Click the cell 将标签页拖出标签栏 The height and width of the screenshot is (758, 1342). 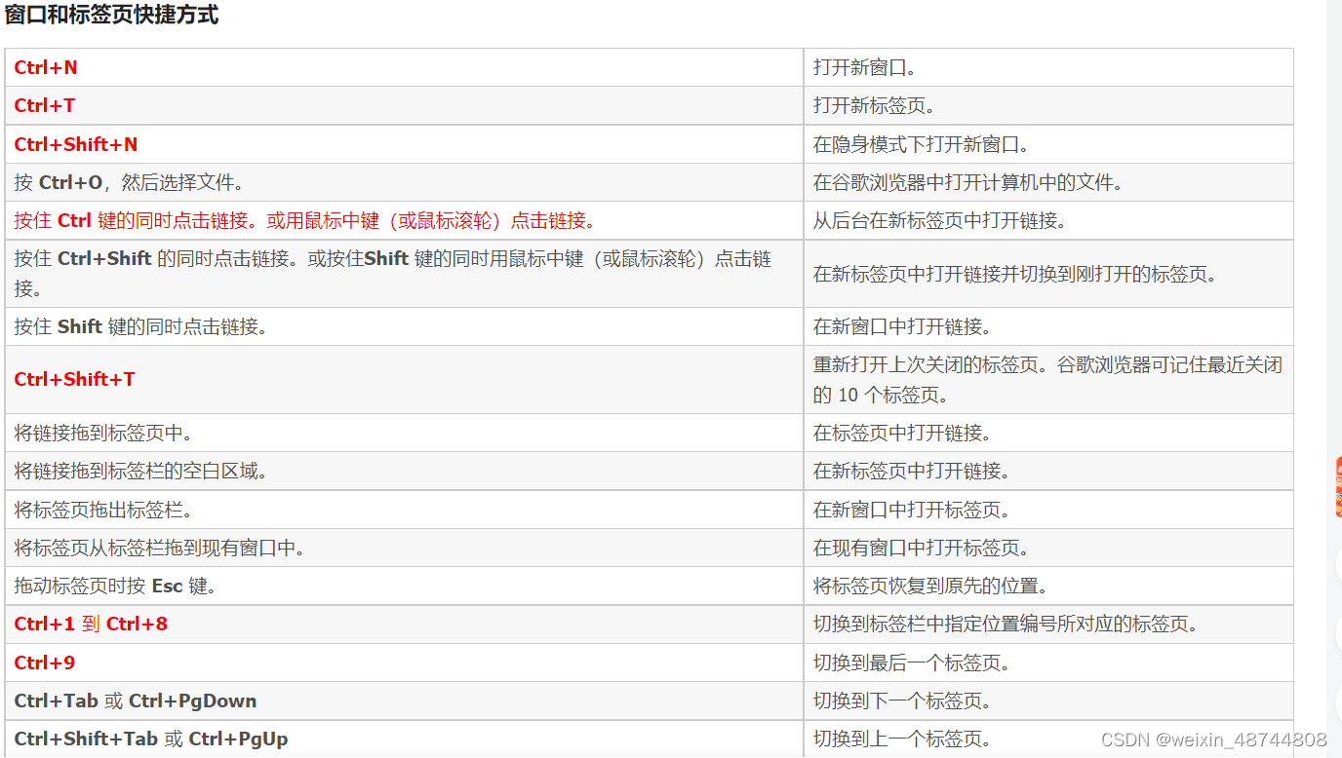(404, 510)
